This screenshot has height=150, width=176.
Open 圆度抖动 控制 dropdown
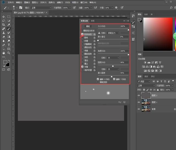[113, 69]
